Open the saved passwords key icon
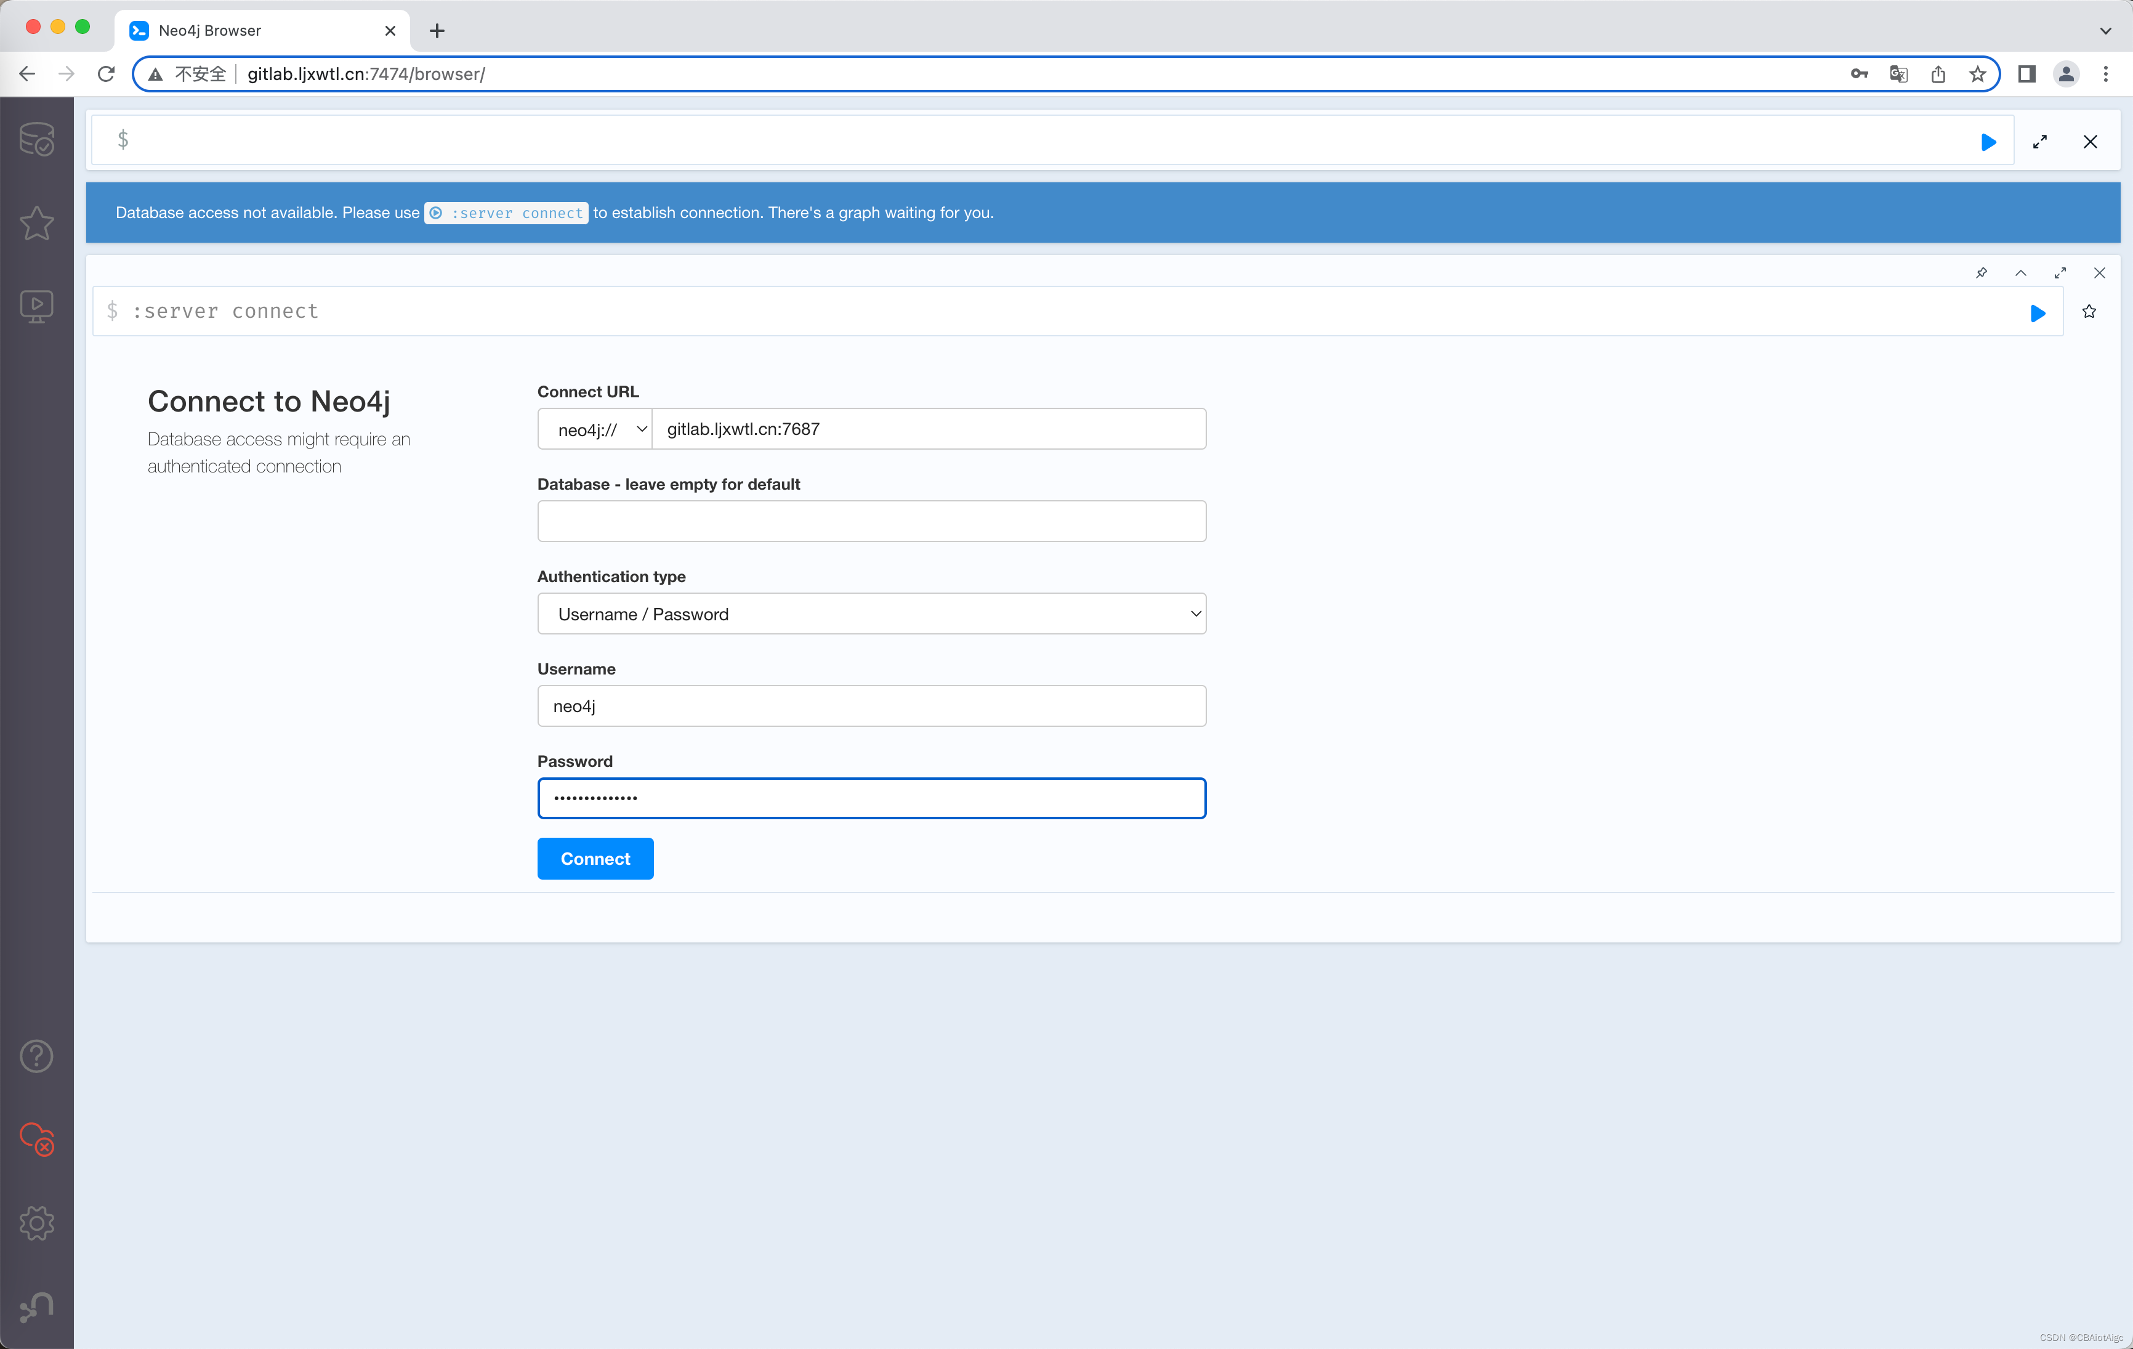The image size is (2133, 1349). tap(1859, 73)
